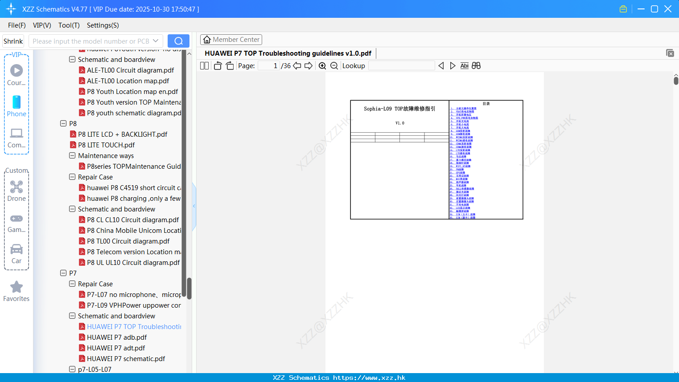The width and height of the screenshot is (679, 382).
Task: Open the Drone category
Action: click(16, 191)
